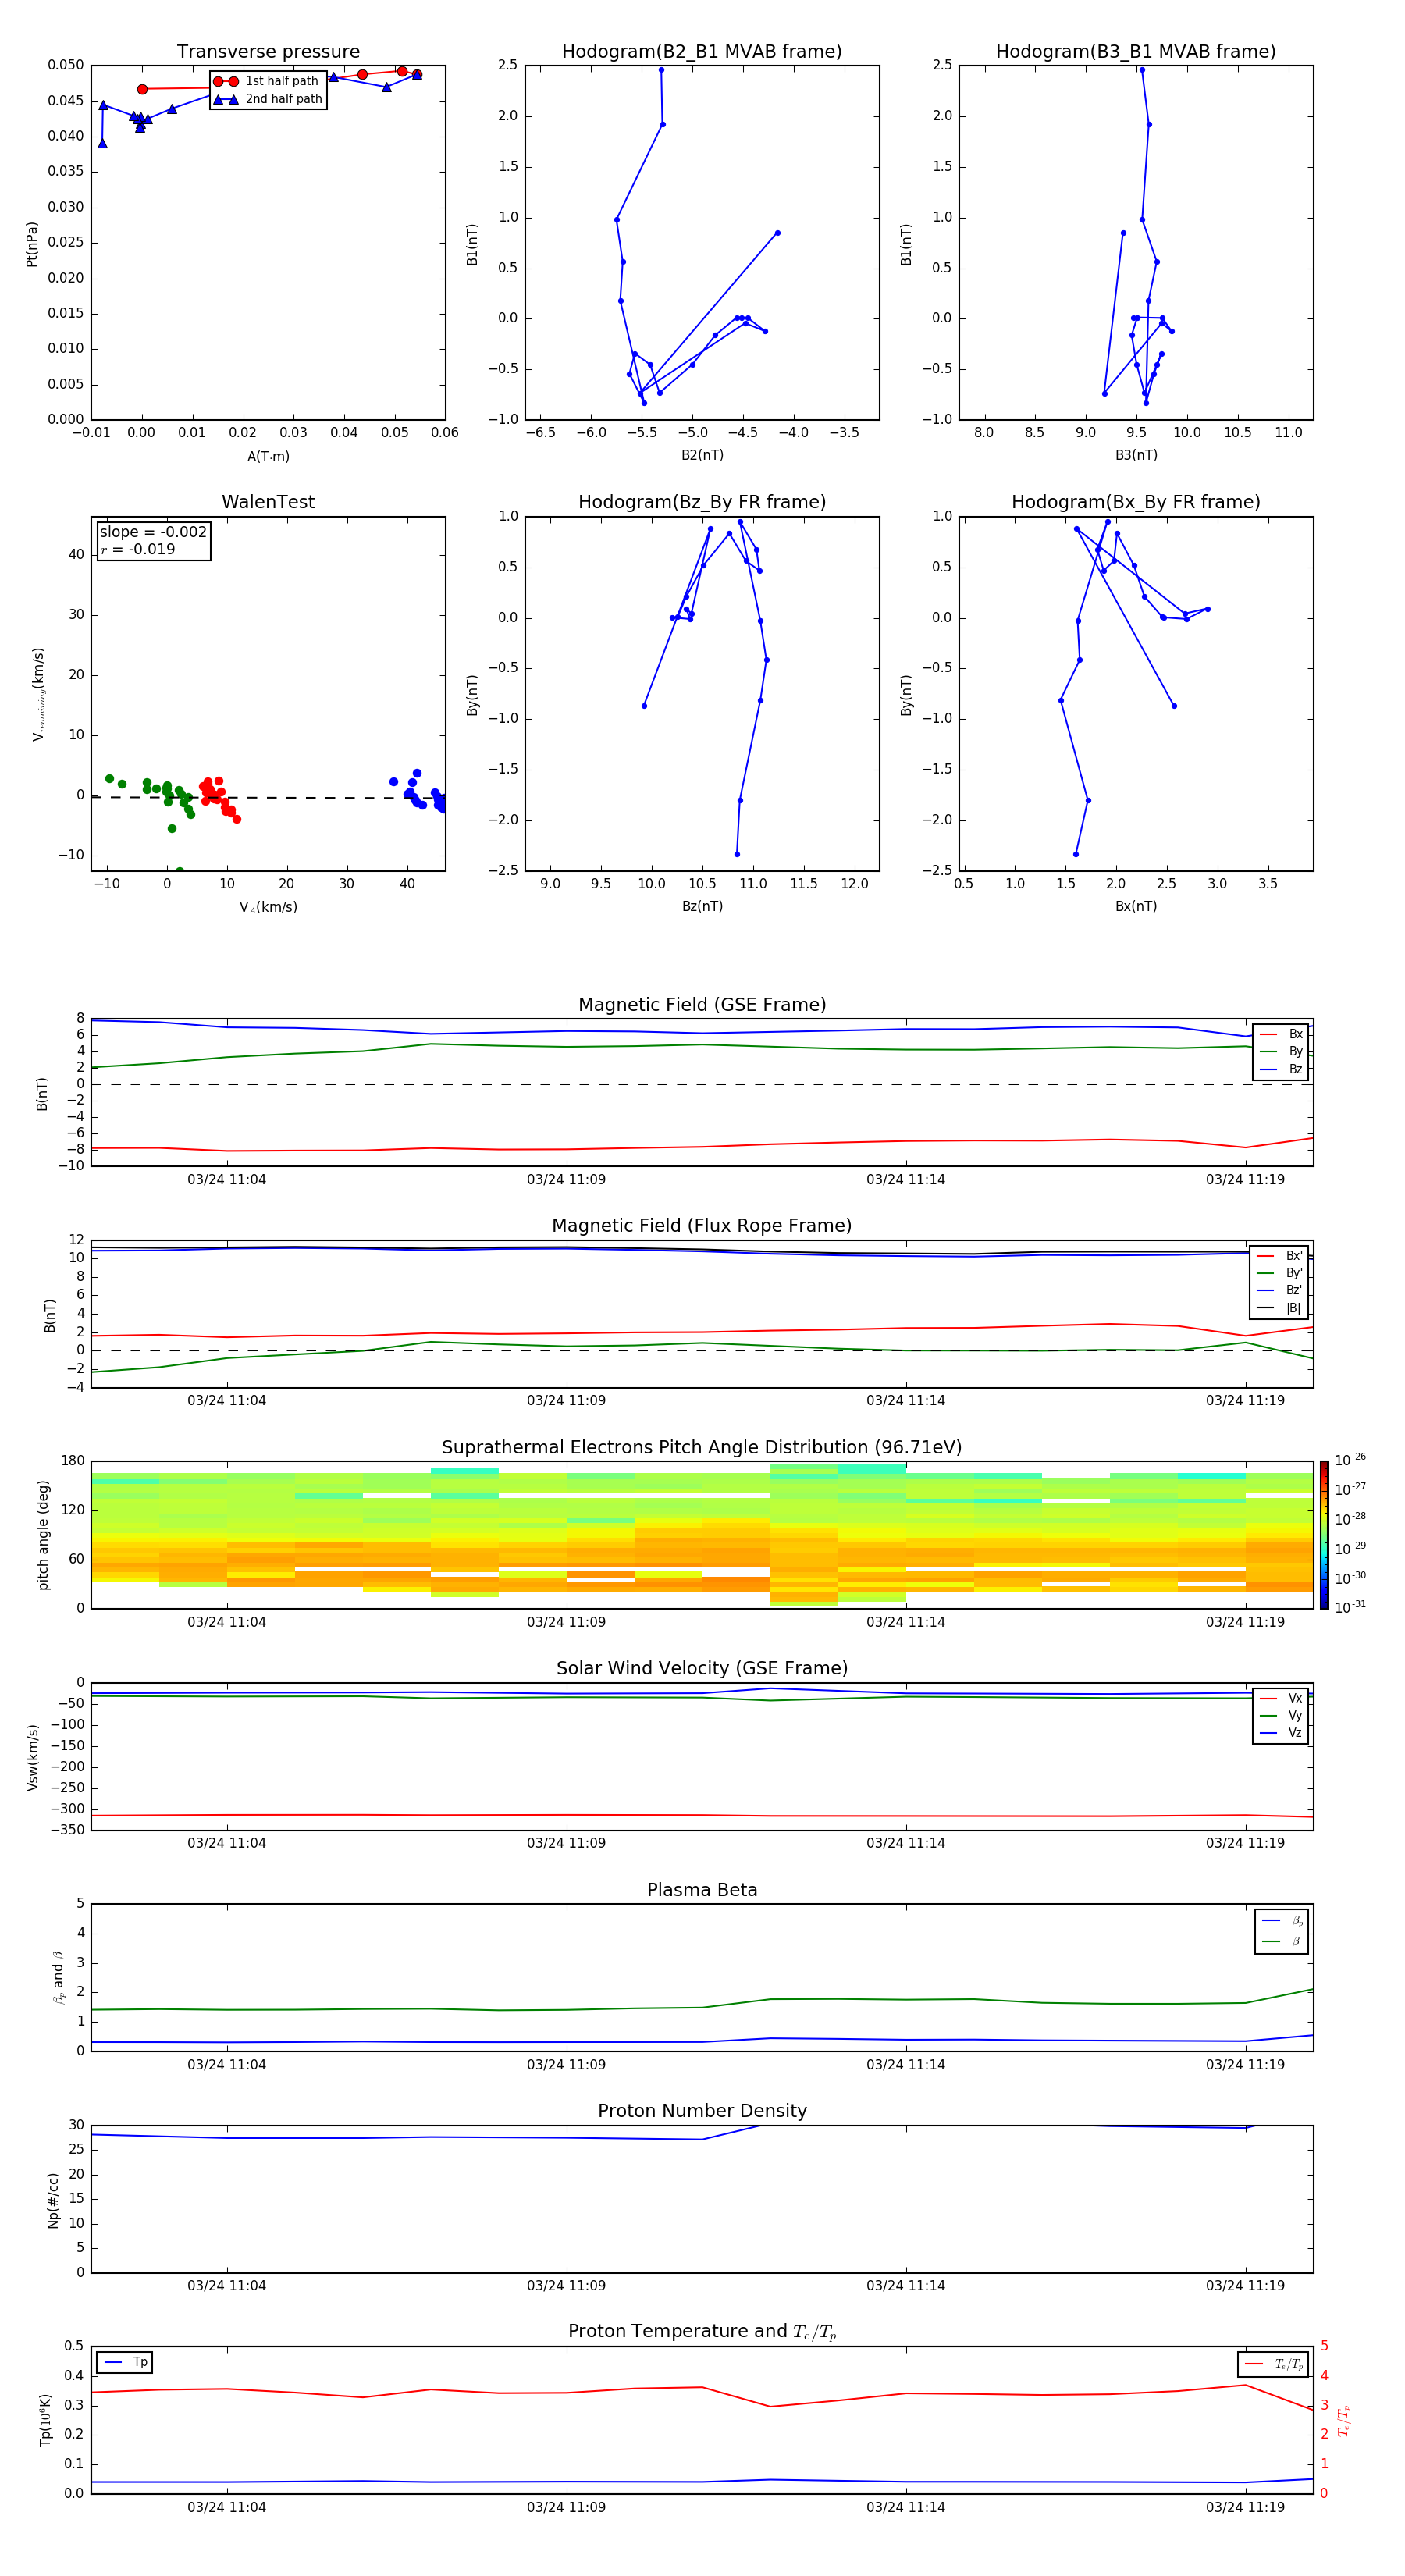The image size is (1405, 2576).
Task: Click the Hodogram(B3_B1 MVAB frame) title
Action: pyautogui.click(x=1136, y=52)
